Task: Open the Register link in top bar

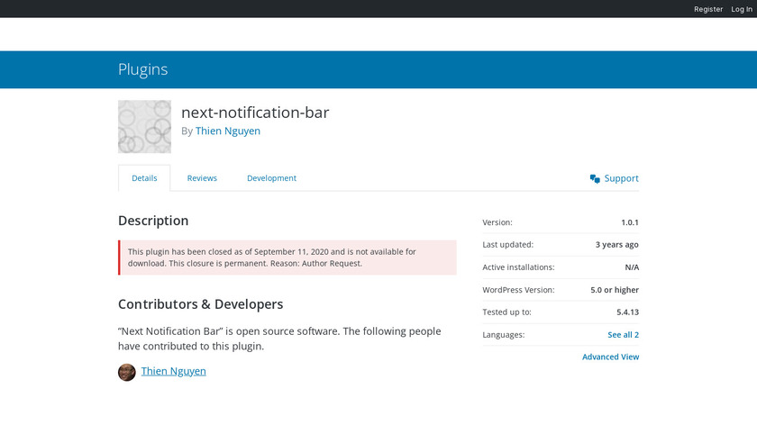Action: [x=708, y=9]
